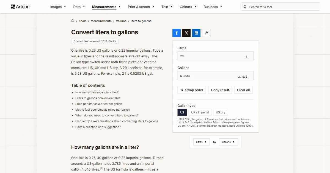Expand the Colours menu
The height and width of the screenshot is (173, 330).
point(188,7)
